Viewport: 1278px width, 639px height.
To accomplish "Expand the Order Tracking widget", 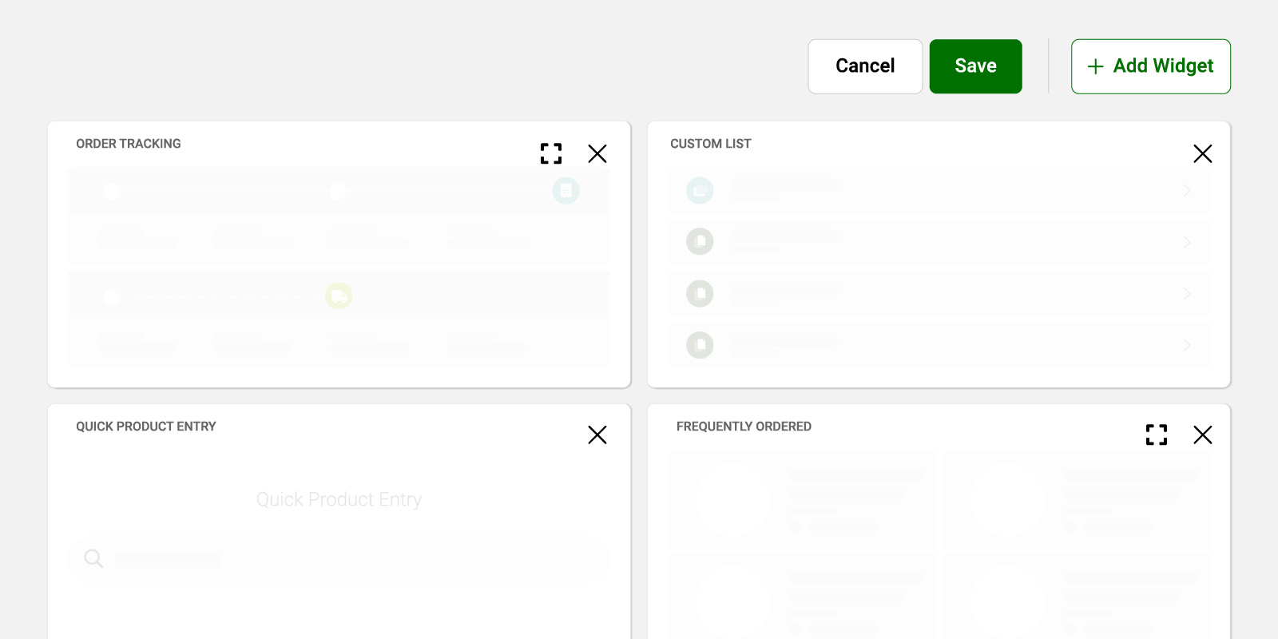I will [551, 153].
